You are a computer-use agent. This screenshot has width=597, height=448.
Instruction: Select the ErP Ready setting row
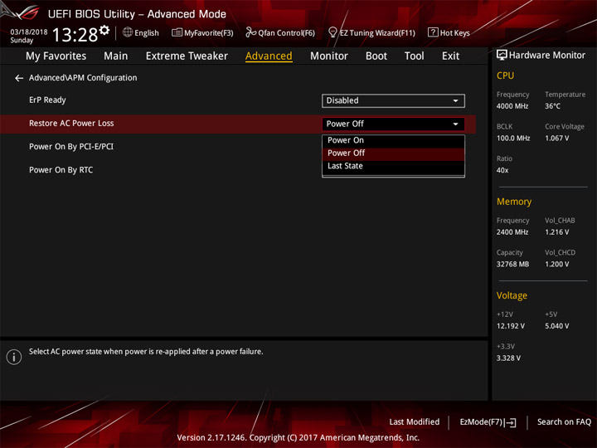(238, 100)
